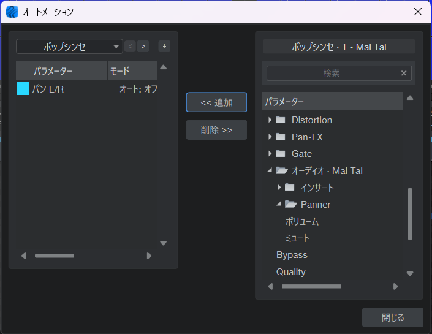Click the left list horizontal scrollbar thumb
Screen dimensions: 432x334
coord(55,256)
